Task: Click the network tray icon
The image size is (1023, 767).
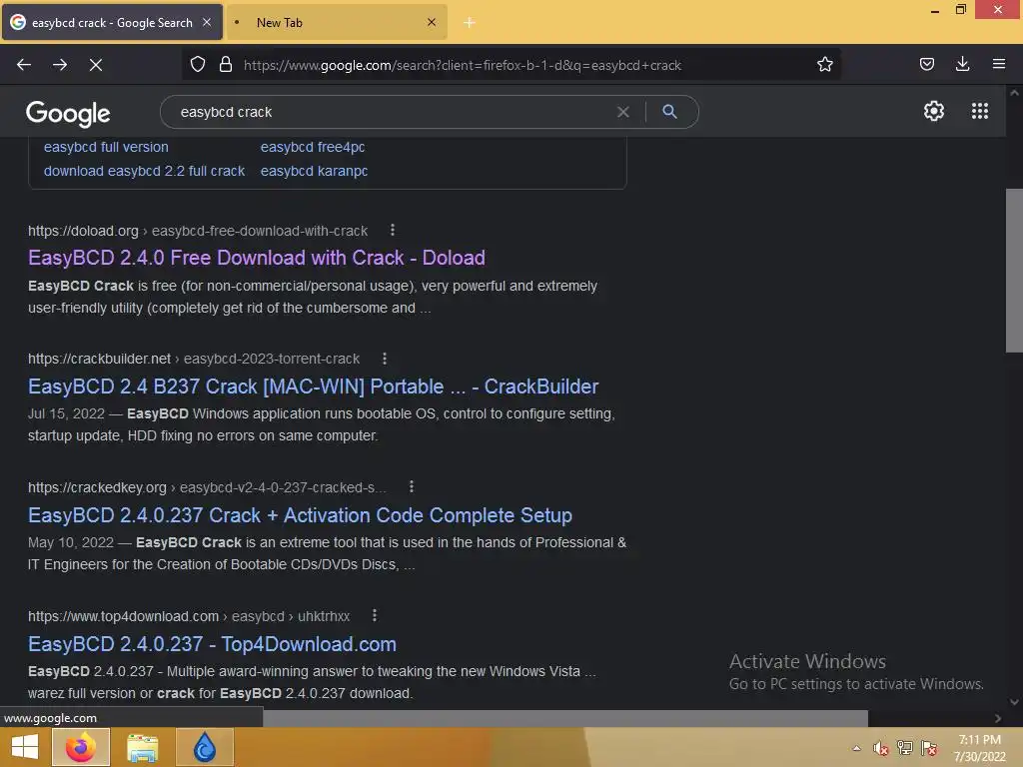Action: click(905, 748)
